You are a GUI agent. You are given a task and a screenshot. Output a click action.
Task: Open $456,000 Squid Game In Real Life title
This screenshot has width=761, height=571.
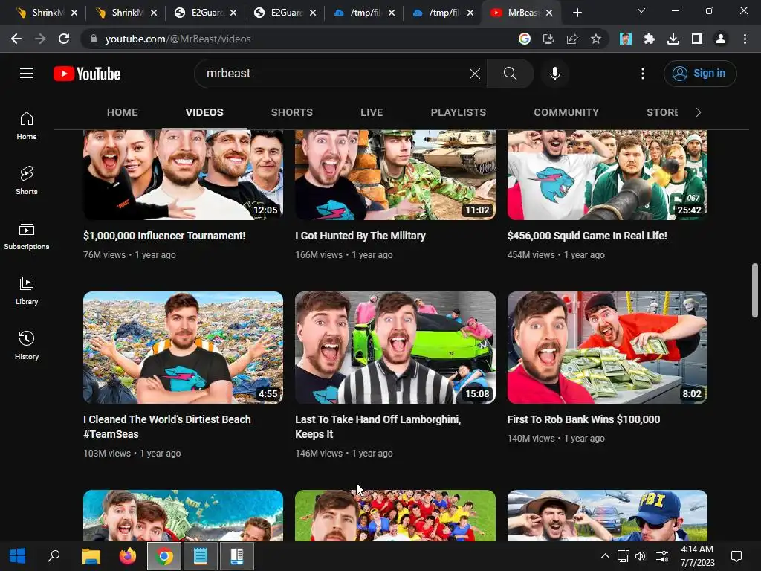pyautogui.click(x=587, y=236)
